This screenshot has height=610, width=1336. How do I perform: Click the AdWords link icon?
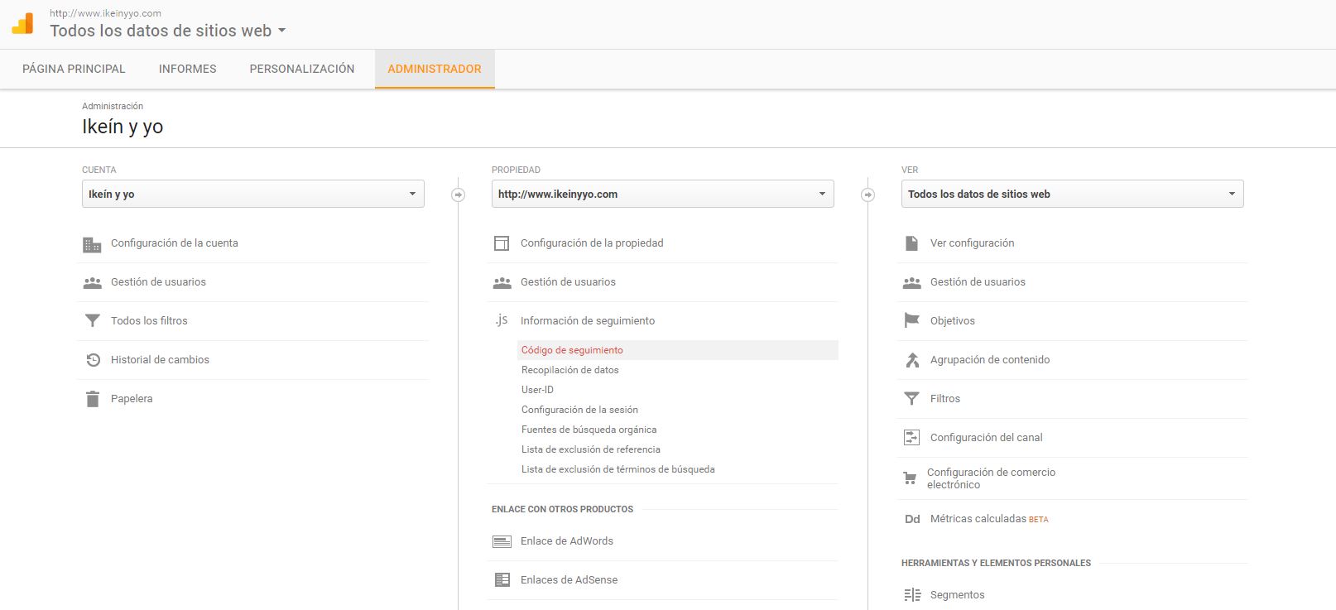coord(502,541)
